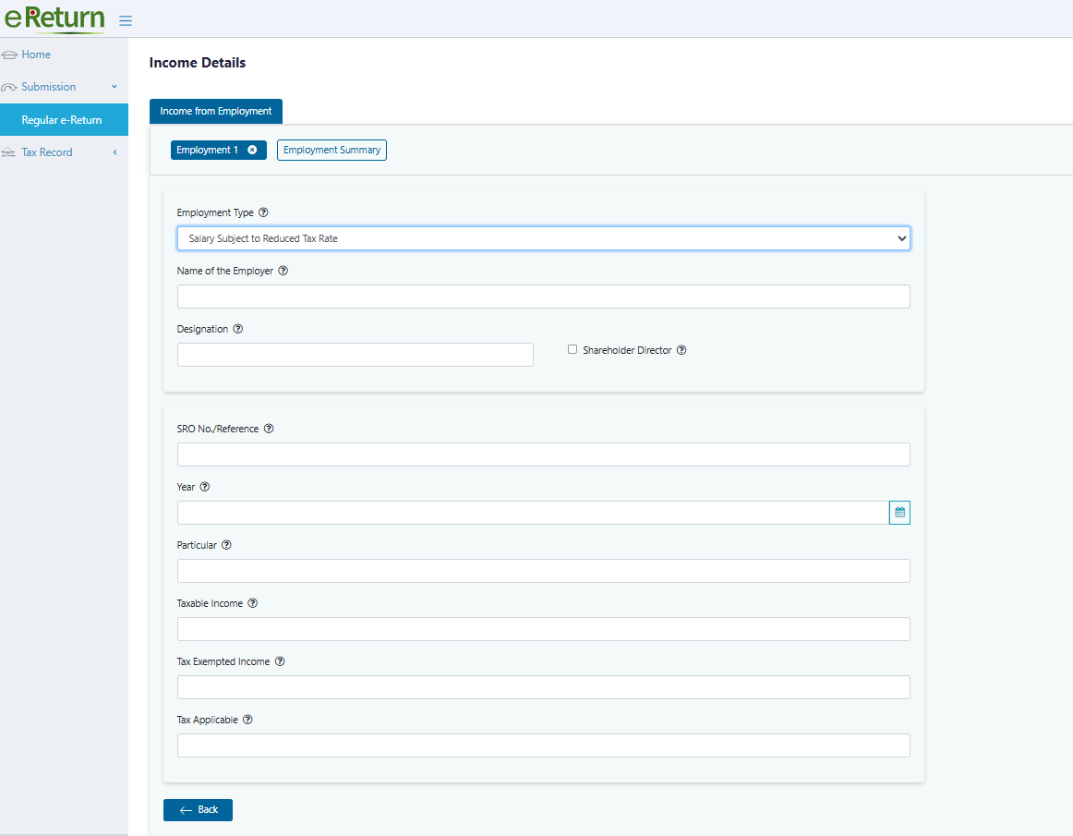Click the eReturn logo
The height and width of the screenshot is (836, 1073).
(54, 18)
